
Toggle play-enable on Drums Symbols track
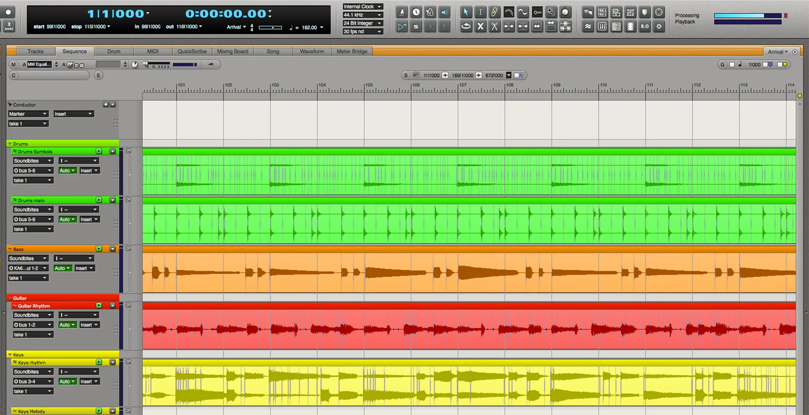tap(99, 151)
